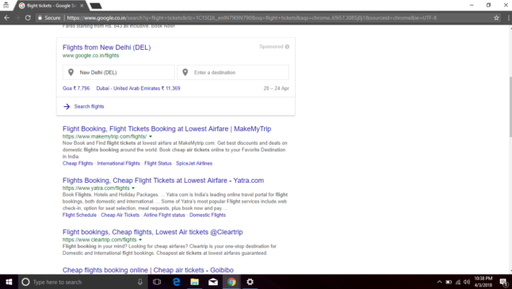
Task: Click the taskbar microphone icon
Action: point(140,282)
